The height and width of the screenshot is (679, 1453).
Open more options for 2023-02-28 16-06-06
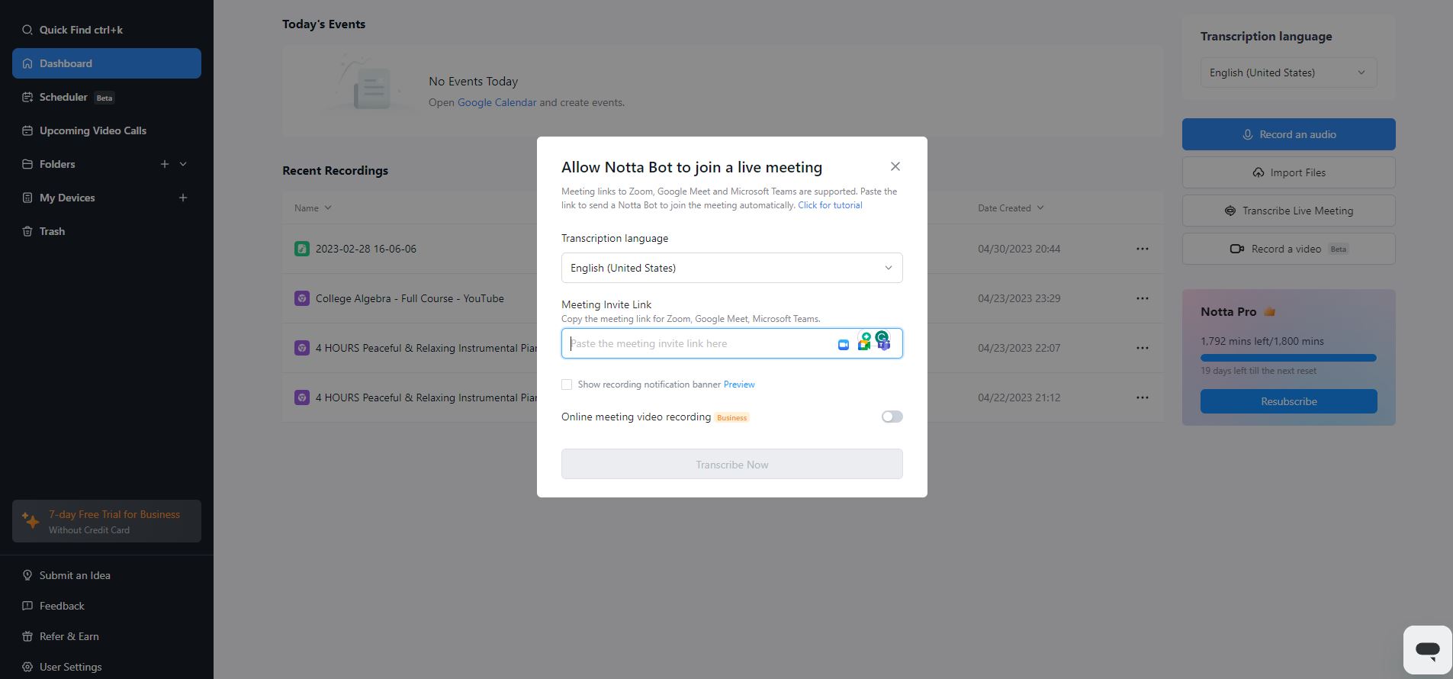1142,249
